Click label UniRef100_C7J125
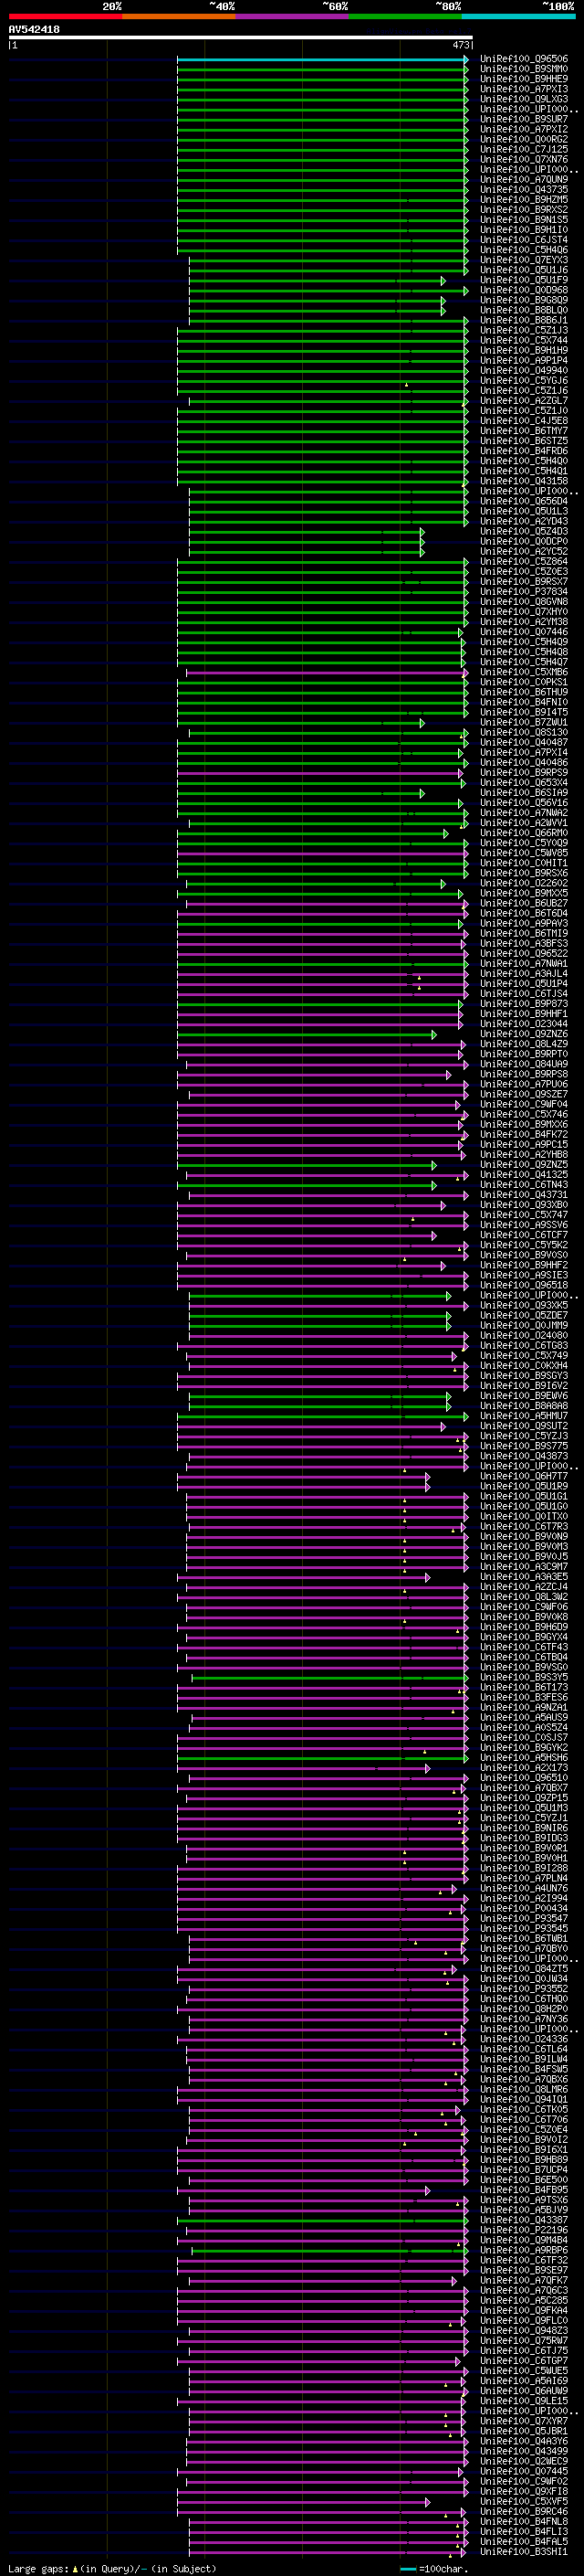Image resolution: width=584 pixels, height=2576 pixels. [524, 149]
